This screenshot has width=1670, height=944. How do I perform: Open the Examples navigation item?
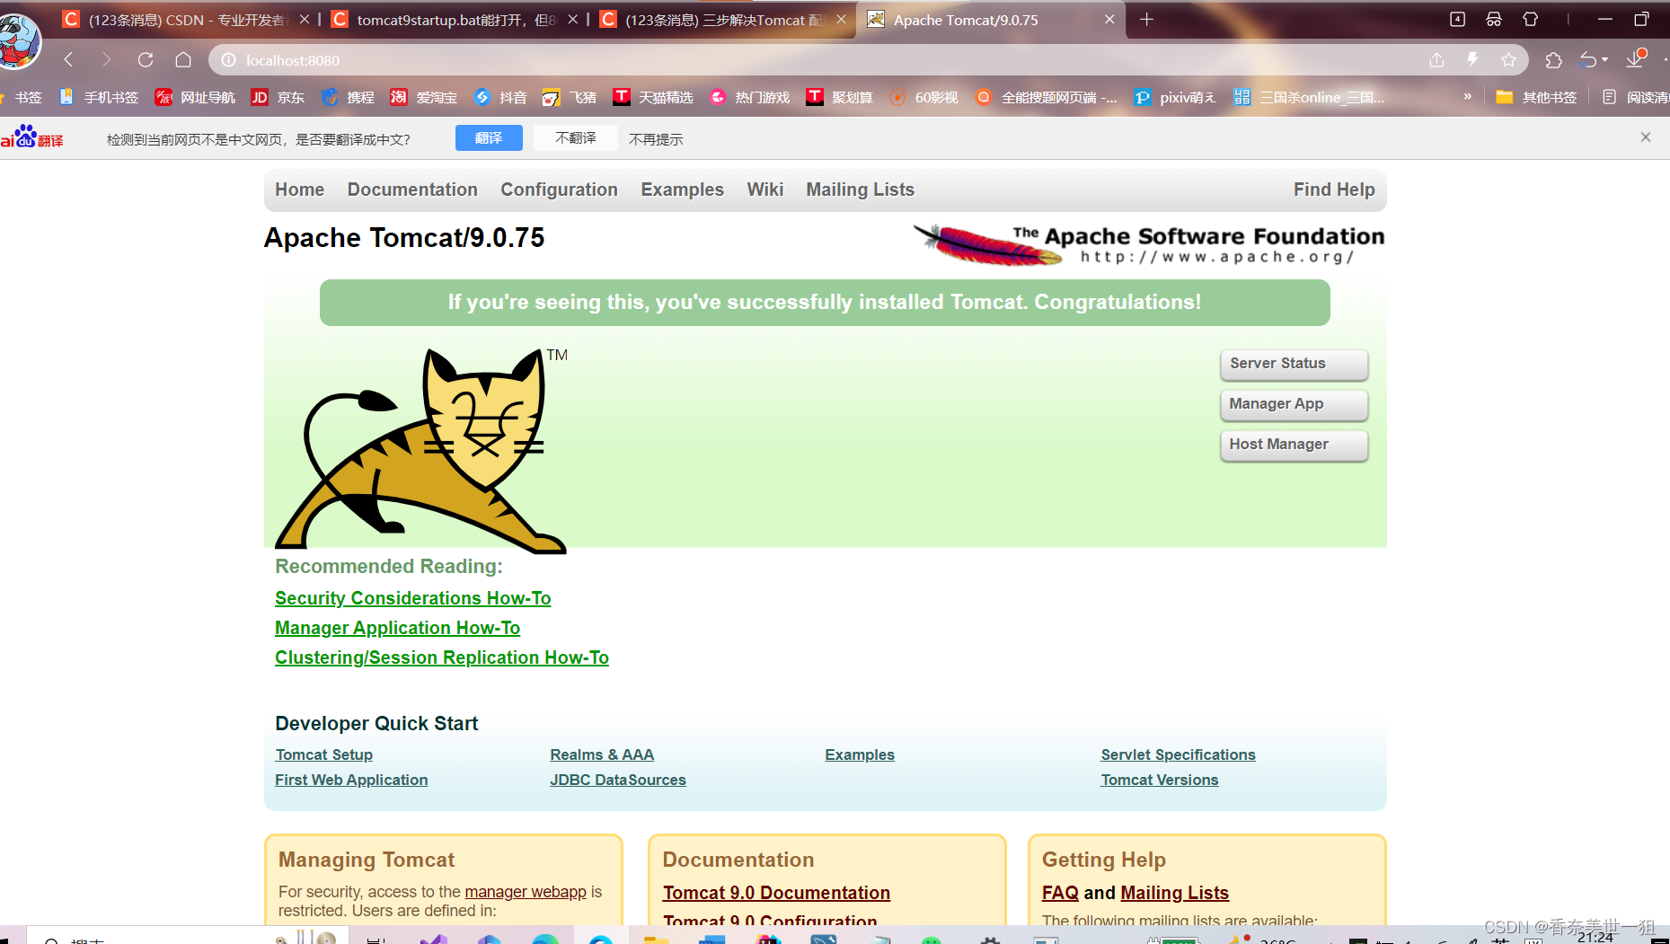coord(682,190)
